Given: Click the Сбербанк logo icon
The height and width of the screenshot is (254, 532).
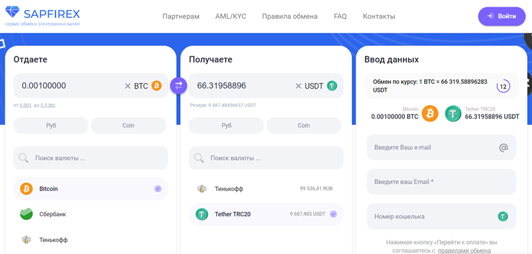Looking at the screenshot, I should [26, 214].
